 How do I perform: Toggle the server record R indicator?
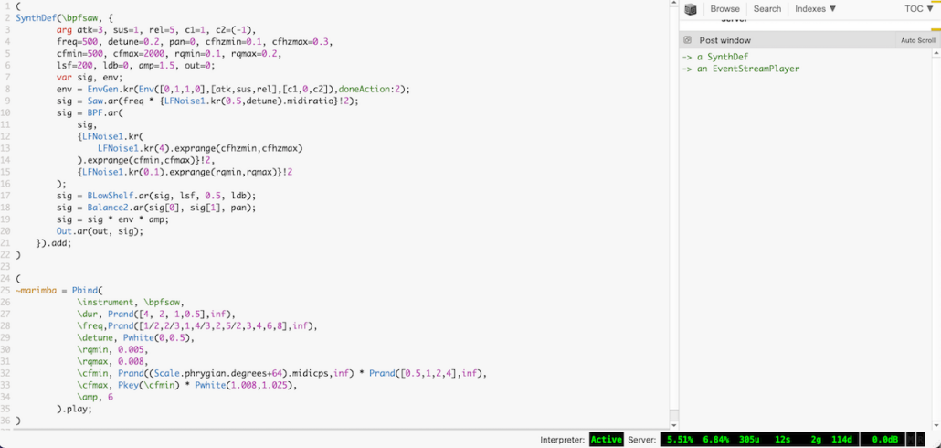(921, 440)
